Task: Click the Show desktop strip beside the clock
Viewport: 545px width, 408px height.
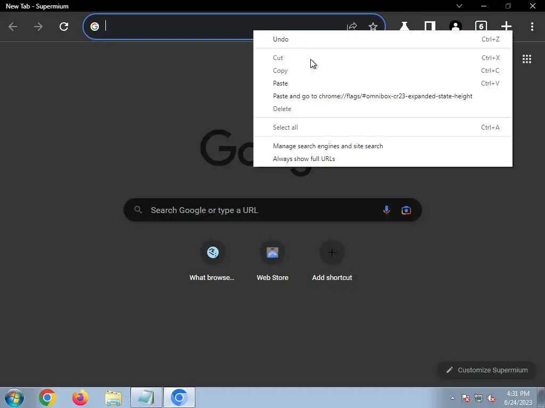Action: [541, 397]
